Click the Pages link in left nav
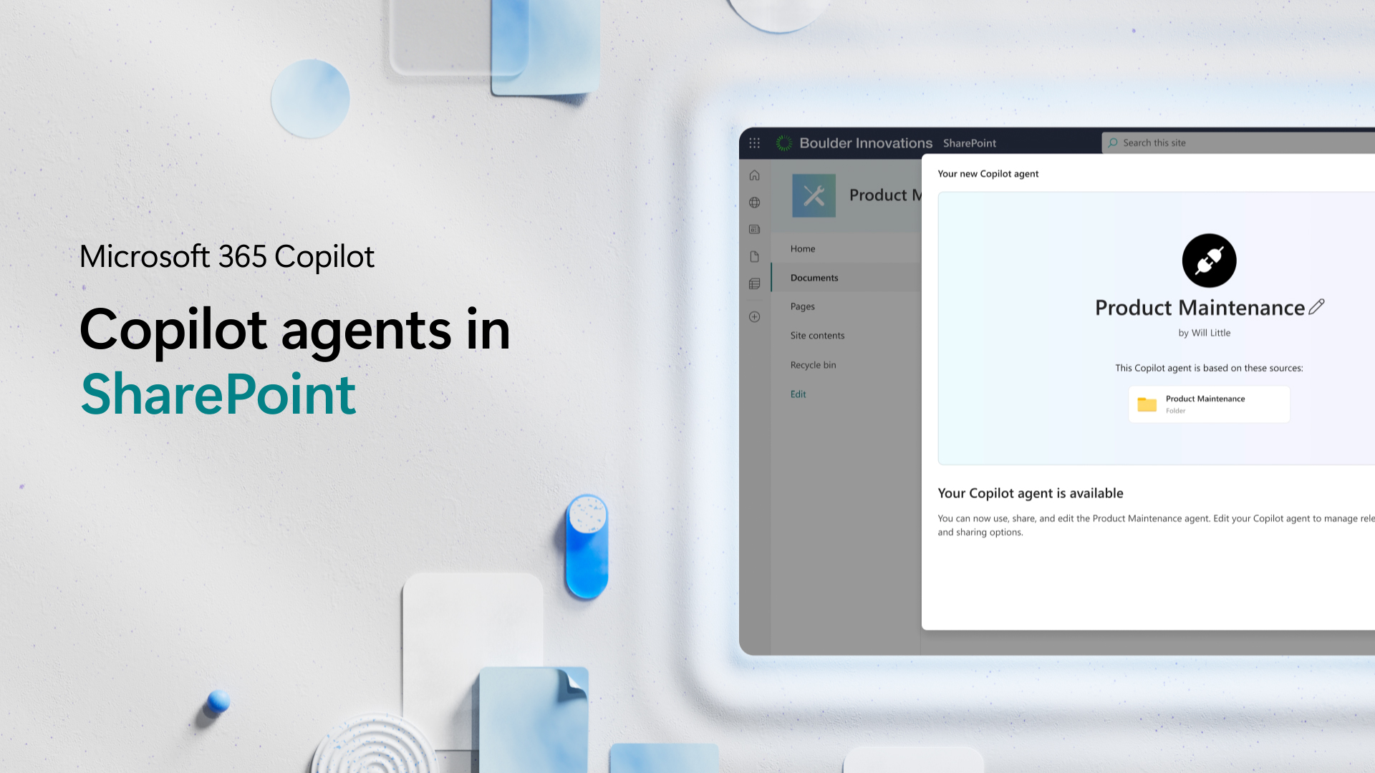 (802, 306)
